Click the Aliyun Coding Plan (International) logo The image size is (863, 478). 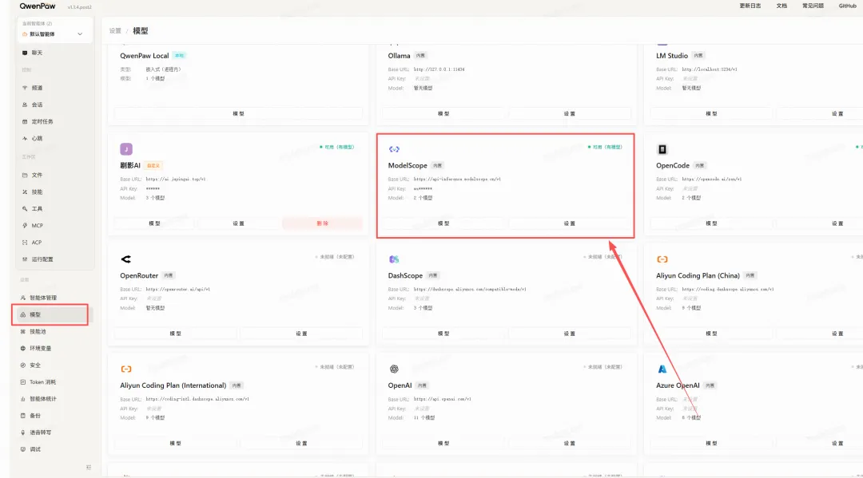click(x=126, y=369)
